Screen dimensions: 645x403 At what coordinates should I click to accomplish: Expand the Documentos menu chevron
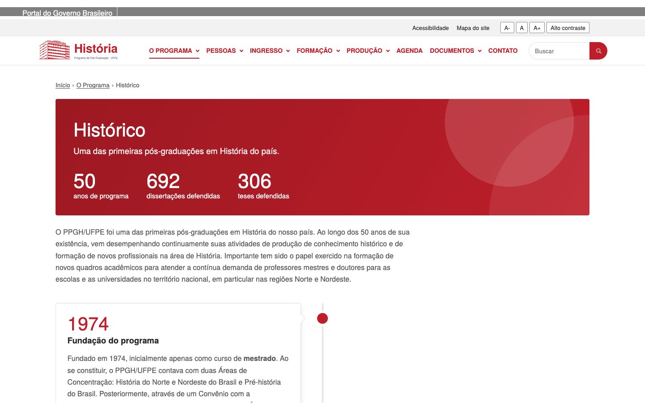pyautogui.click(x=480, y=51)
